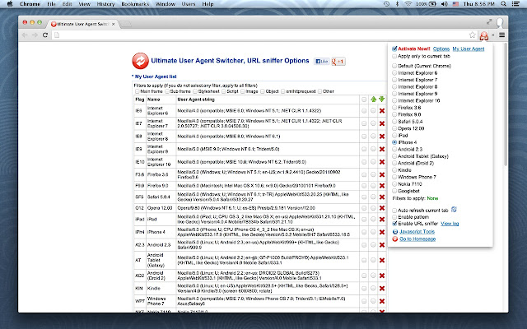Click the auto refresh icon in popup
This screenshot has height=329, width=527.
click(x=454, y=210)
